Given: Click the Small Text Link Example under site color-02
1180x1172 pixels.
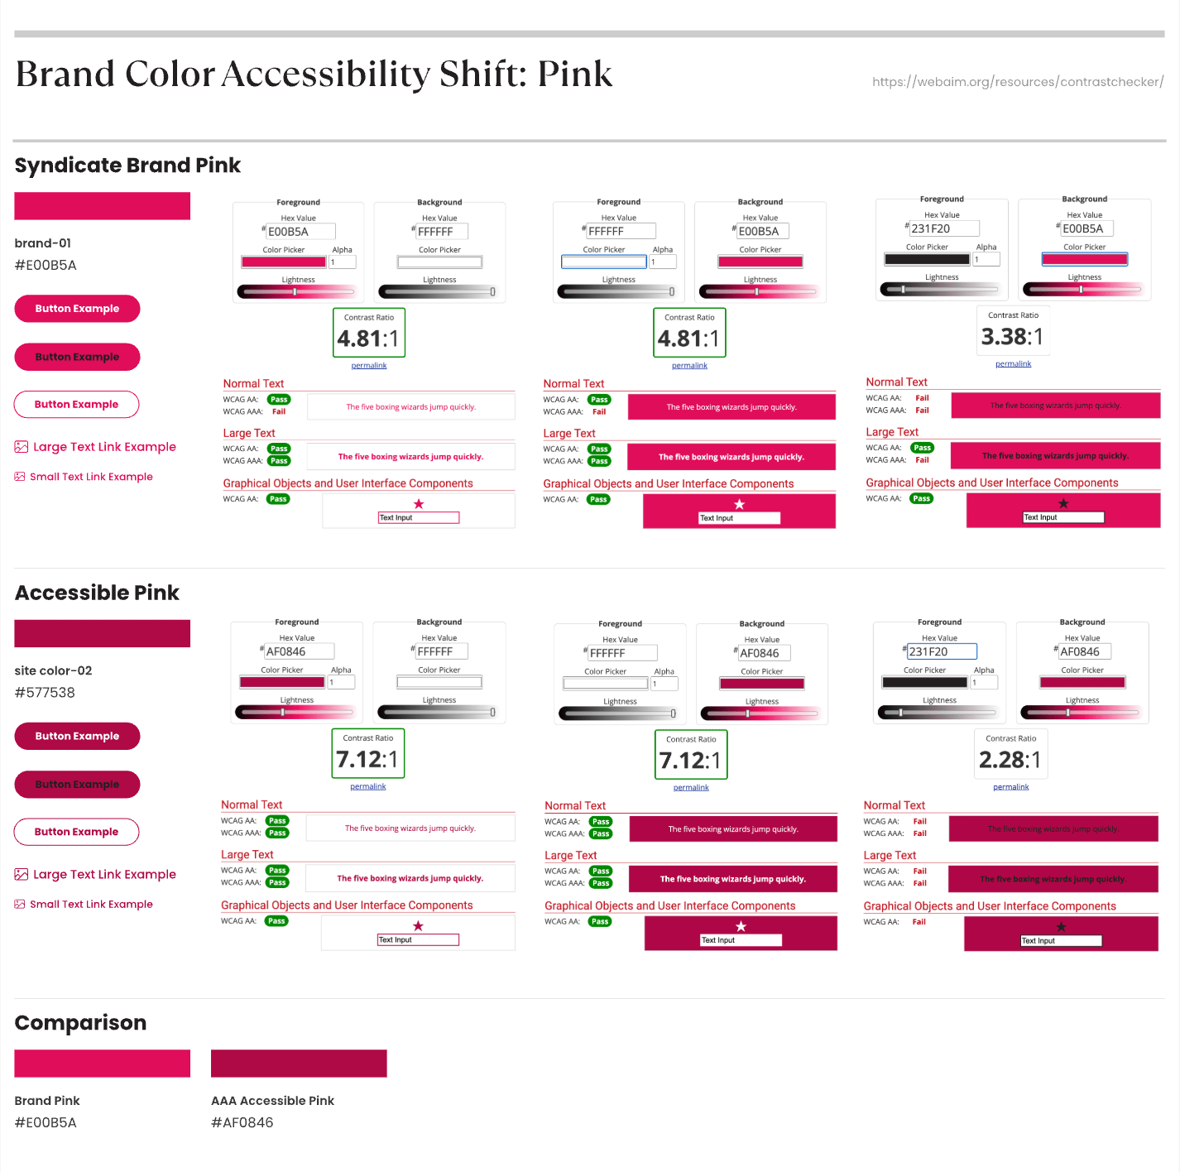Looking at the screenshot, I should click(91, 904).
